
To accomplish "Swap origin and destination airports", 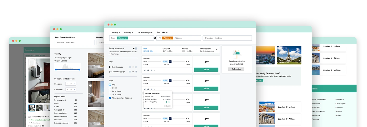I will tap(155, 38).
